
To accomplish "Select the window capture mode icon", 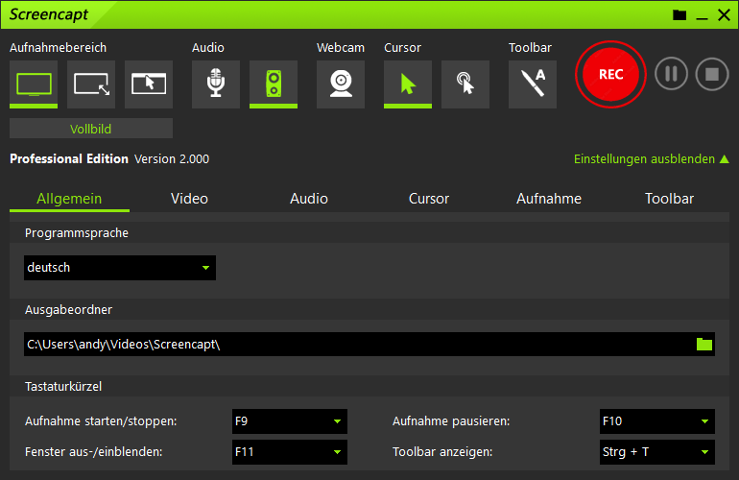I will click(149, 84).
